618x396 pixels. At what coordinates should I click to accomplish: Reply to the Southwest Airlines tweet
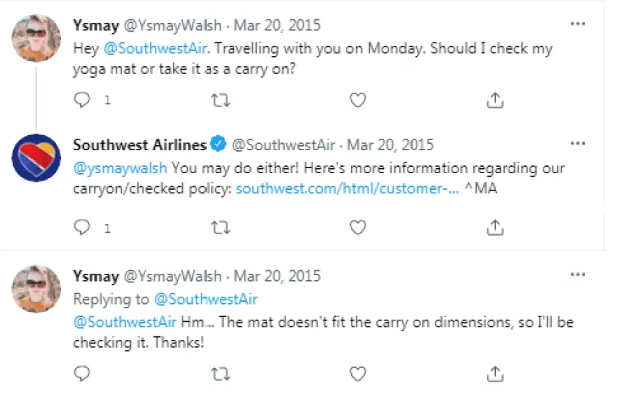82,227
